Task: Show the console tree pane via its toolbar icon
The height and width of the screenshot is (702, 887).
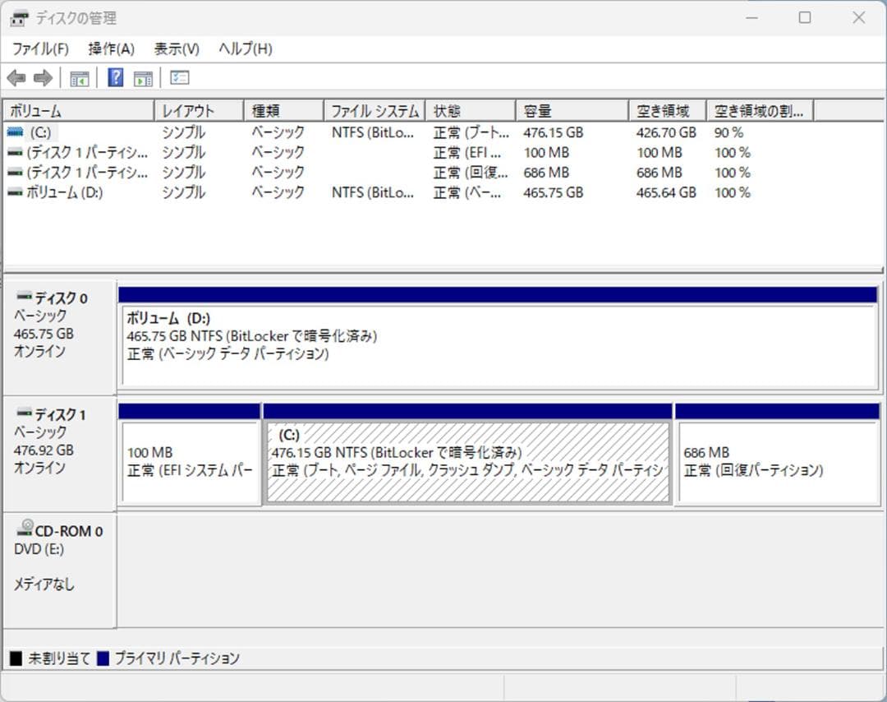Action: coord(79,77)
